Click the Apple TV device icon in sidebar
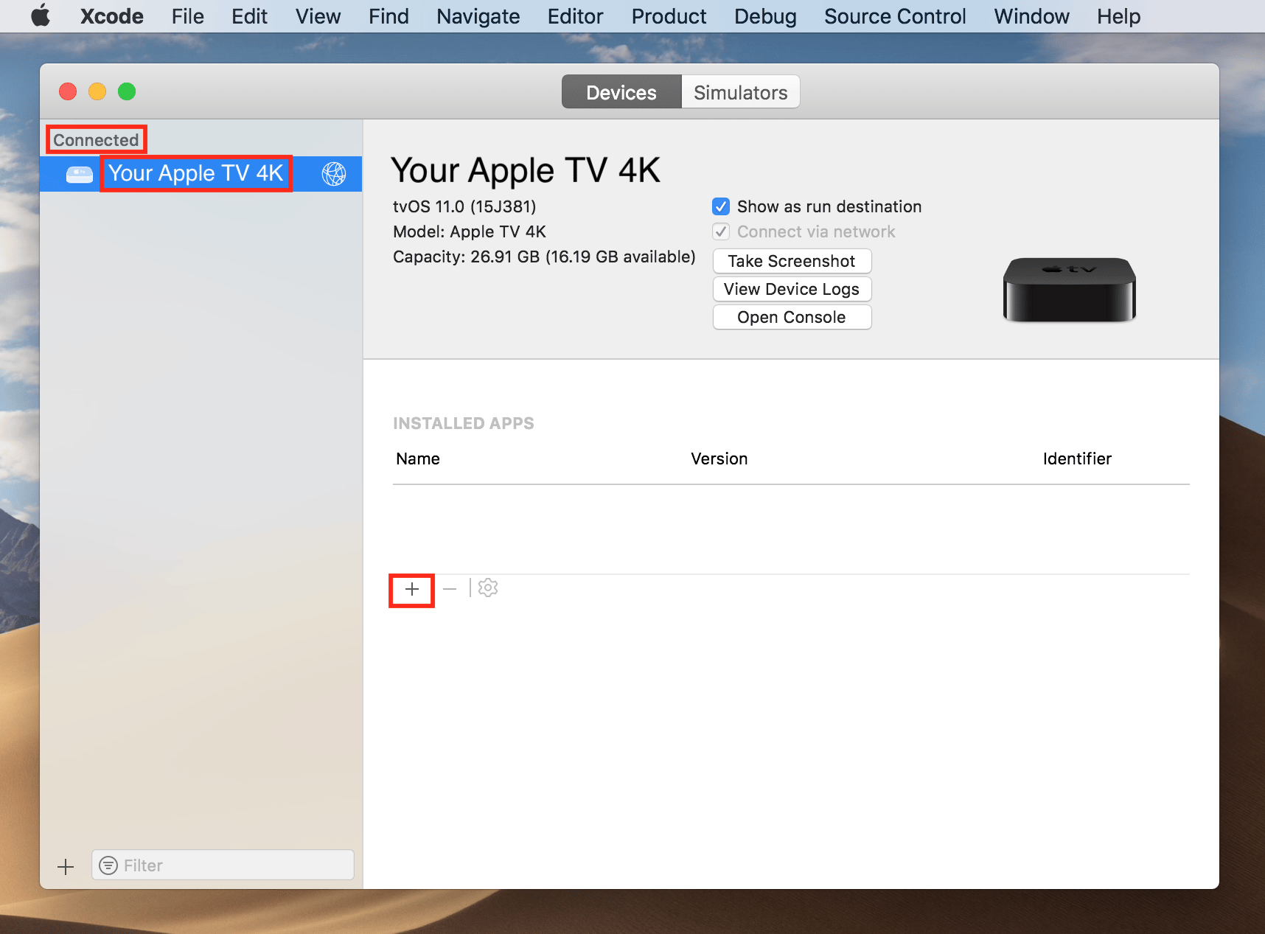Screen dimensions: 1265x934 pos(80,174)
